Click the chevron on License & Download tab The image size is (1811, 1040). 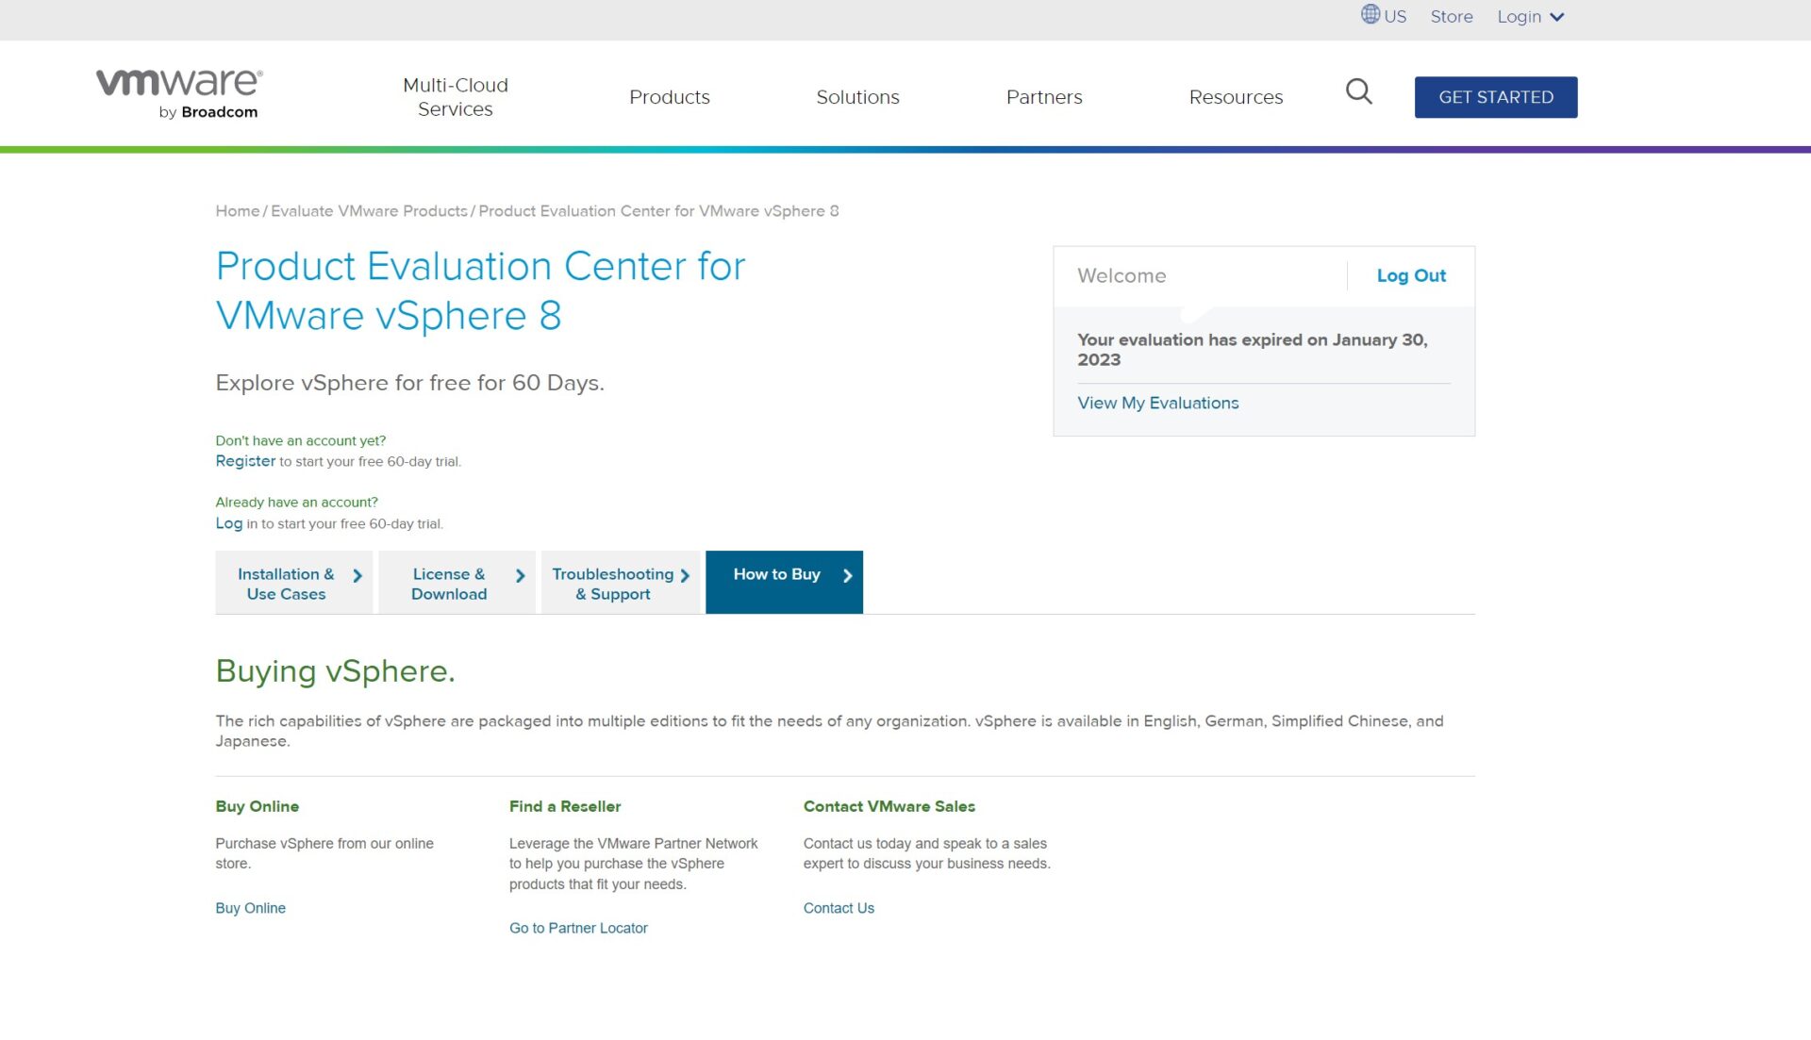click(520, 573)
